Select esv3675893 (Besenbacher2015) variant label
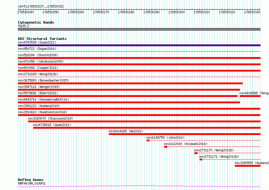Viewport: 269px width, 190px height. pos(44,80)
